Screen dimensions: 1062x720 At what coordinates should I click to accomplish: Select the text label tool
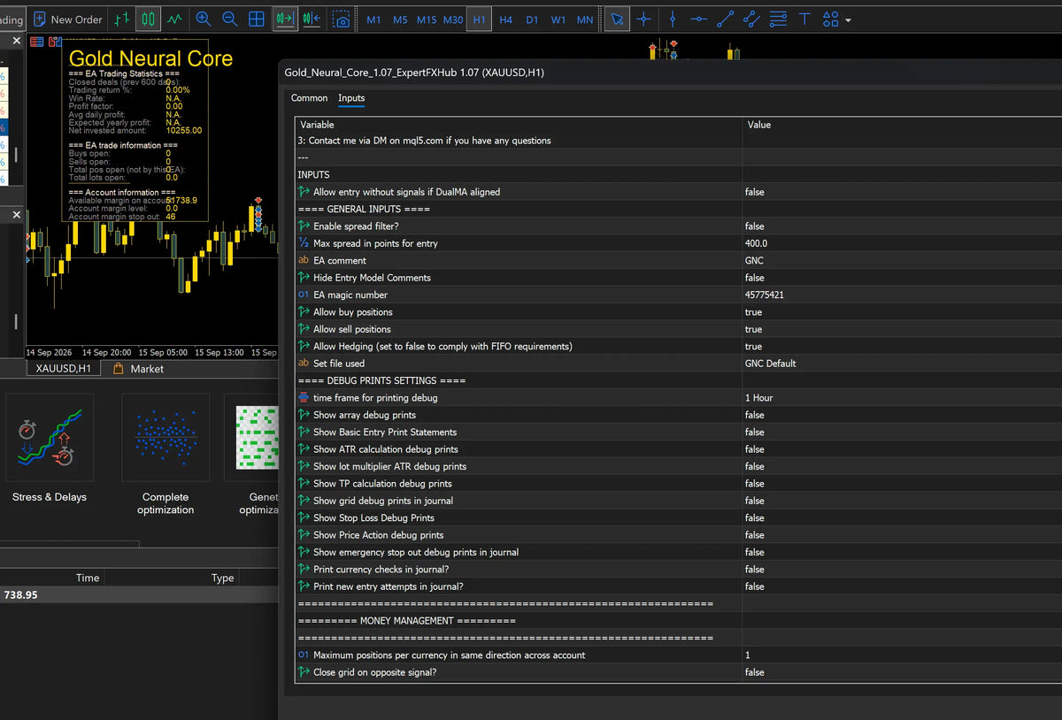tap(804, 19)
